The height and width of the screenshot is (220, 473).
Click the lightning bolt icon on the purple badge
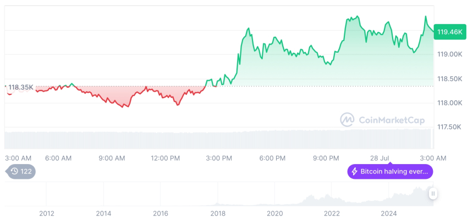click(x=355, y=172)
